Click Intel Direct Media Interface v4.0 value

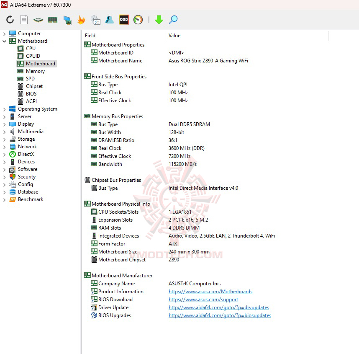coord(203,188)
